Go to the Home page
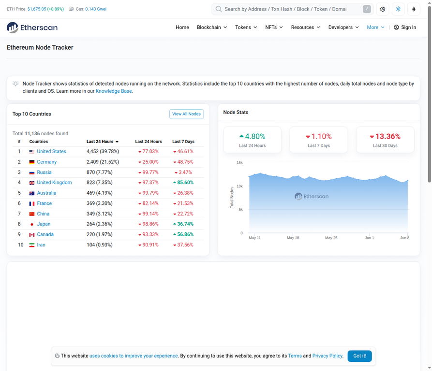 (x=182, y=27)
